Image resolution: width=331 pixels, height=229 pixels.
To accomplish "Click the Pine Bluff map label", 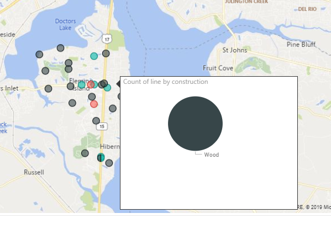I will pos(301,45).
